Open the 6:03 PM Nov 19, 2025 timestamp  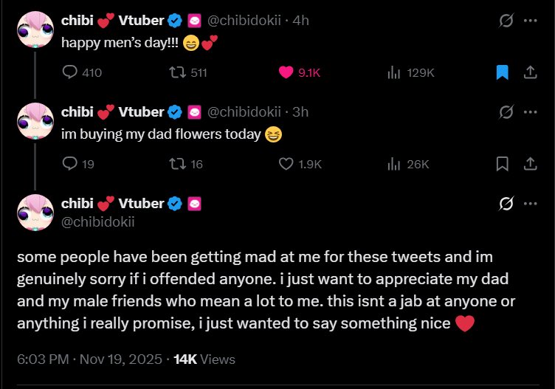tap(89, 359)
